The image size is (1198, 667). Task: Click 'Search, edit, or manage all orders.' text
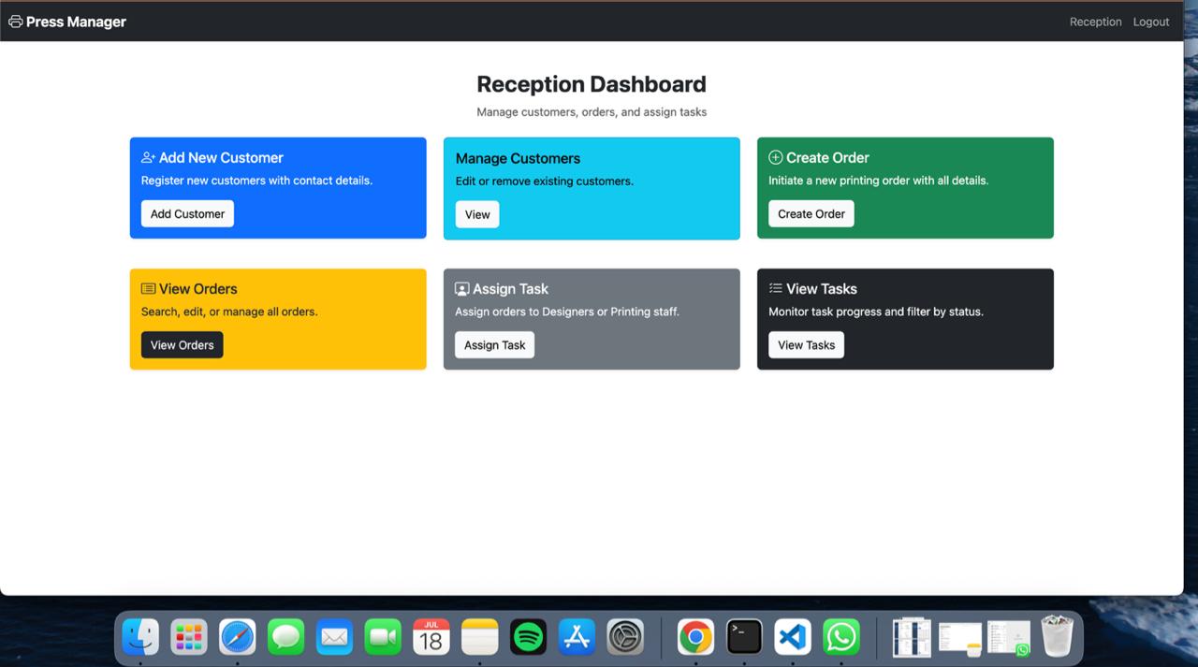click(x=229, y=312)
